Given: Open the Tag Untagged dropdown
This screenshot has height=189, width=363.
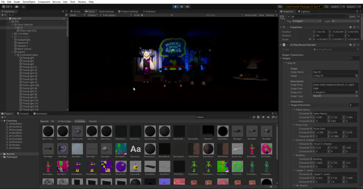Looking at the screenshot, I should 307,21.
